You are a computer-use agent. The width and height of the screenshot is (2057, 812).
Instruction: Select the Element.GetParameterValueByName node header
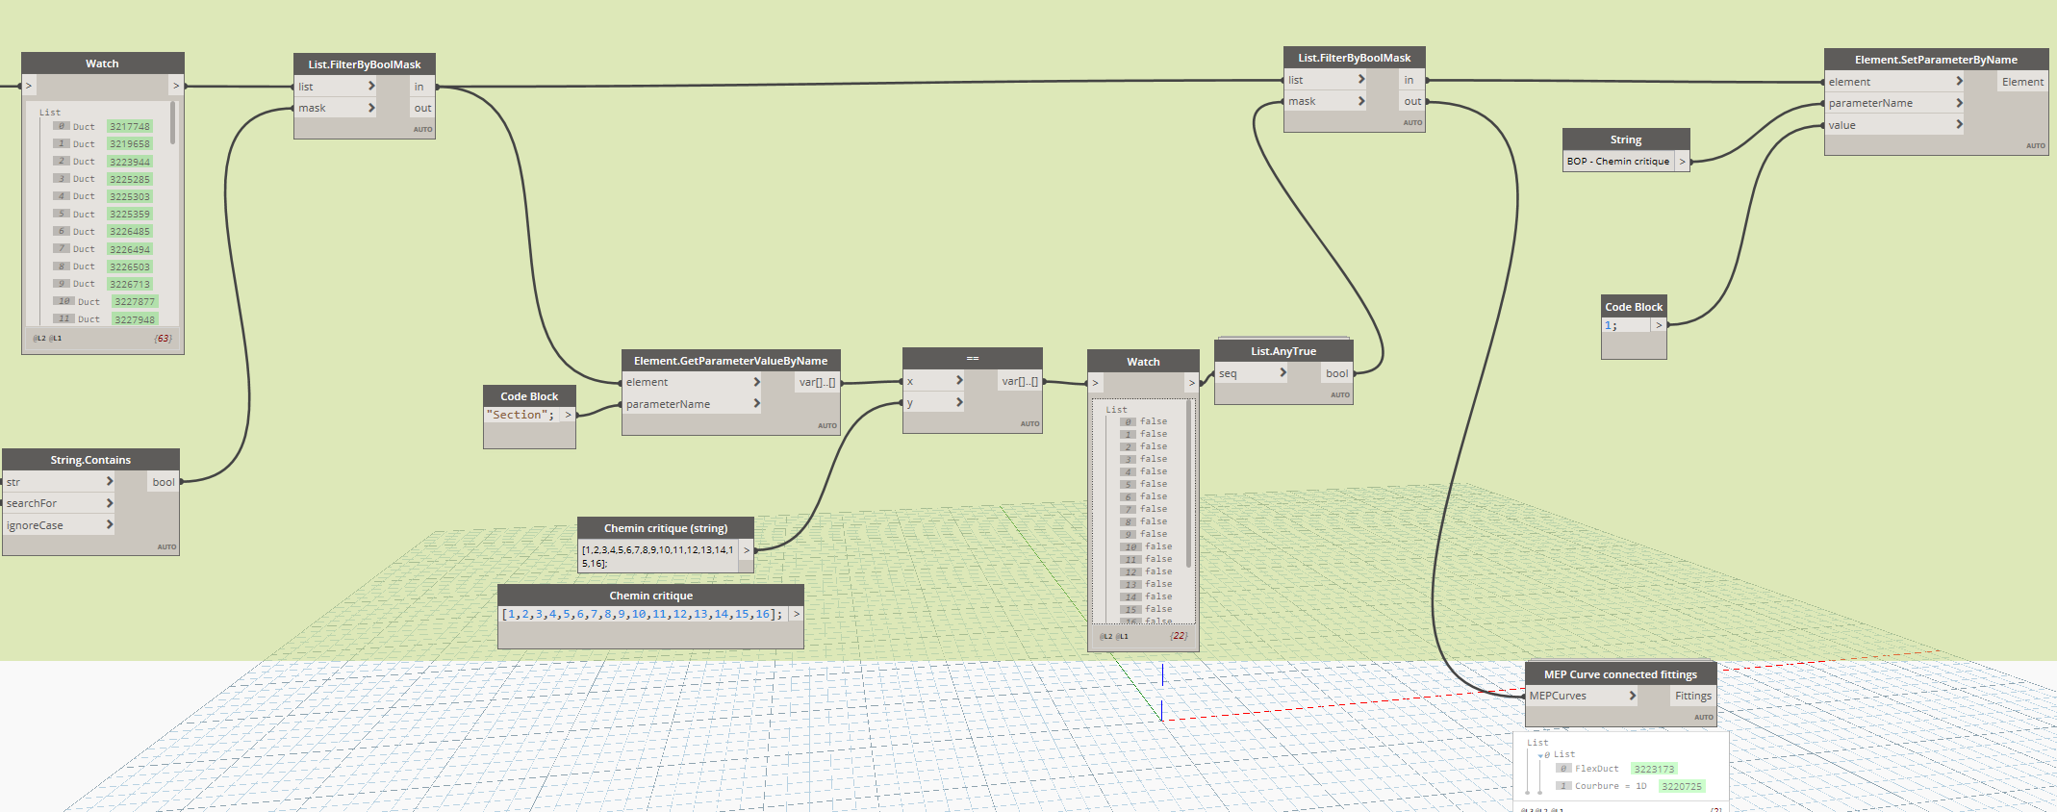pos(730,361)
